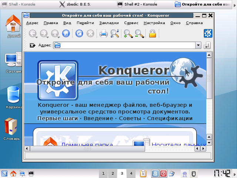The height and width of the screenshot is (178, 237).
Task: Switch to virtual desktop 1
Action: tap(103, 174)
